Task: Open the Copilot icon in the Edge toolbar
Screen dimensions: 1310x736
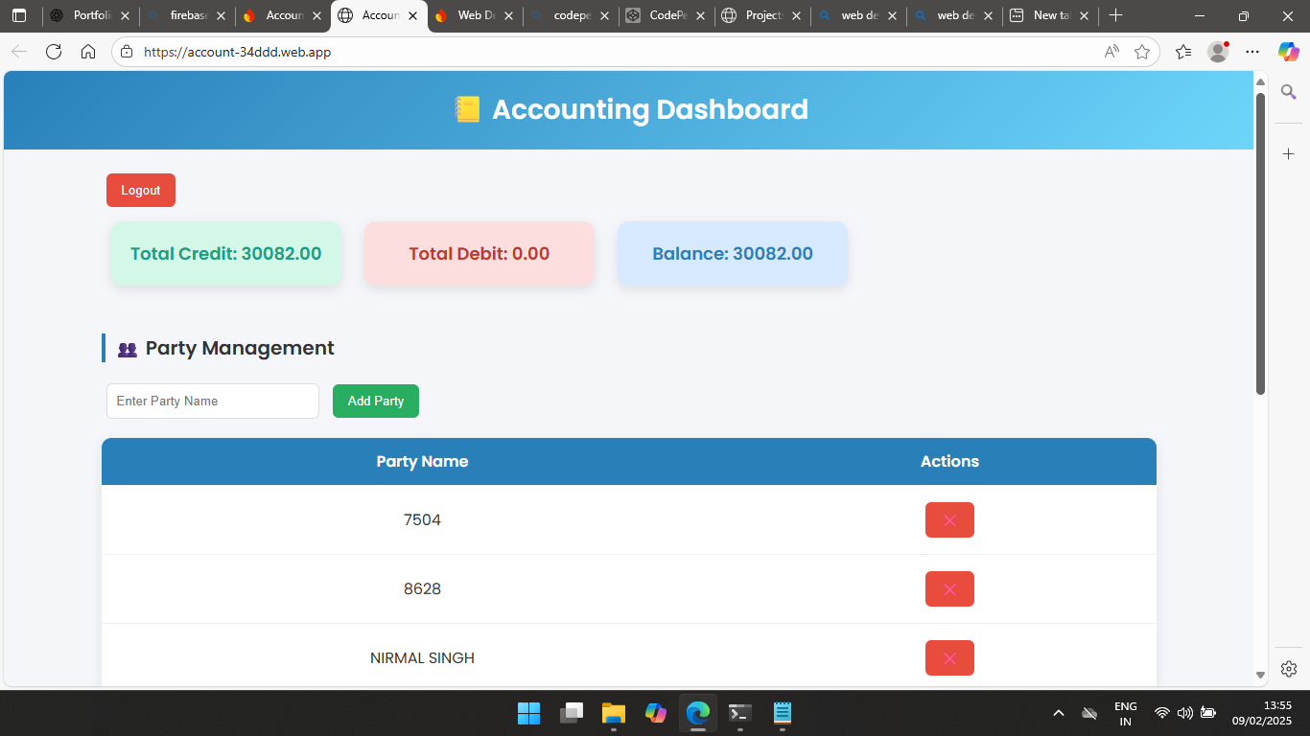Action: click(1288, 52)
